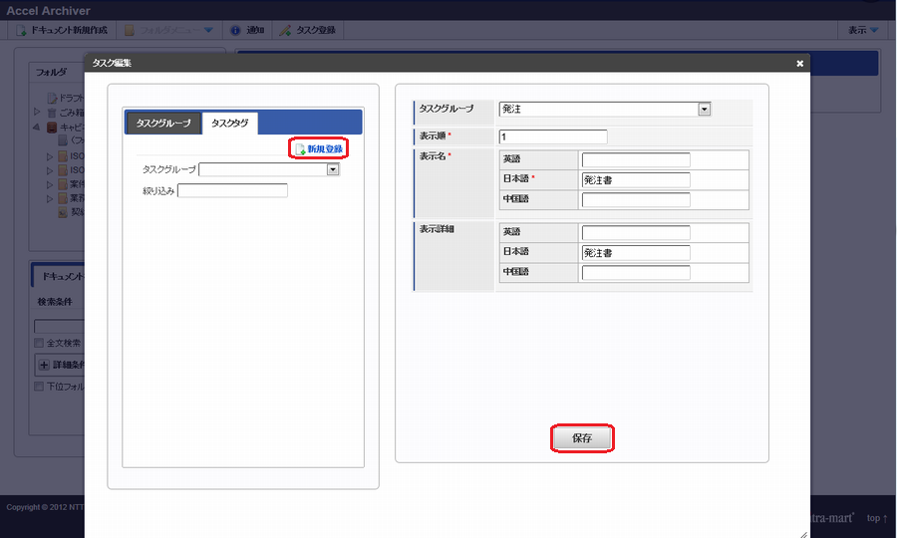Click the 表示詳細 中国語 input field
This screenshot has width=897, height=538.
click(x=636, y=273)
